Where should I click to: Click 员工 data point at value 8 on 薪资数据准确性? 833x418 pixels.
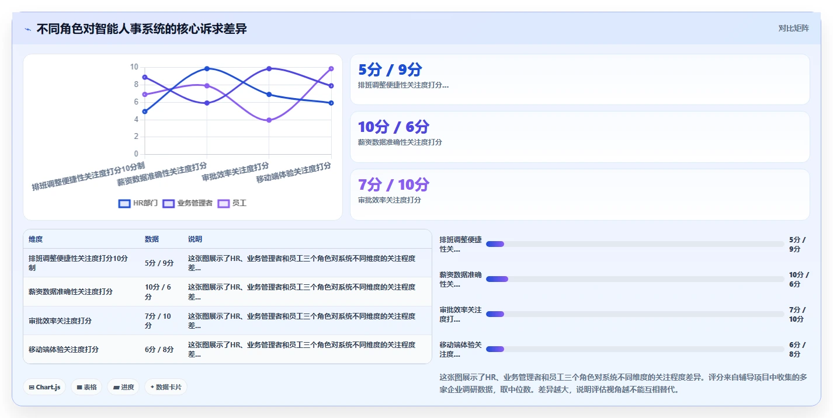[x=207, y=86]
